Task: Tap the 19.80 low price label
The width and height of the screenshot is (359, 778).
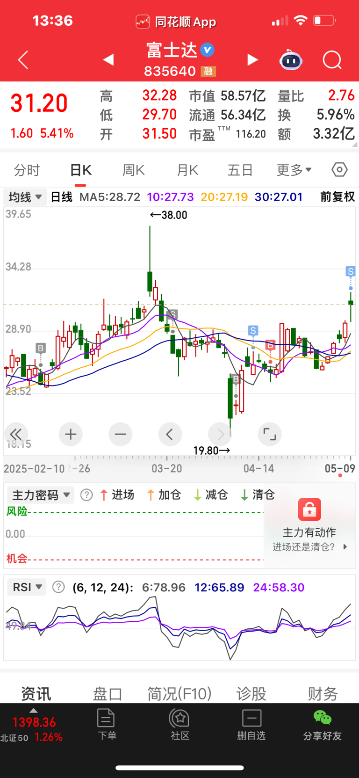Action: pyautogui.click(x=212, y=451)
